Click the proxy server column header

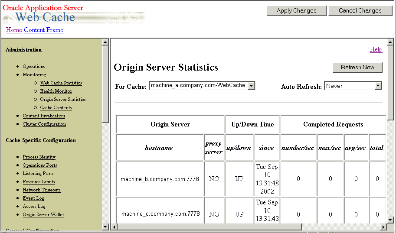[x=214, y=148]
